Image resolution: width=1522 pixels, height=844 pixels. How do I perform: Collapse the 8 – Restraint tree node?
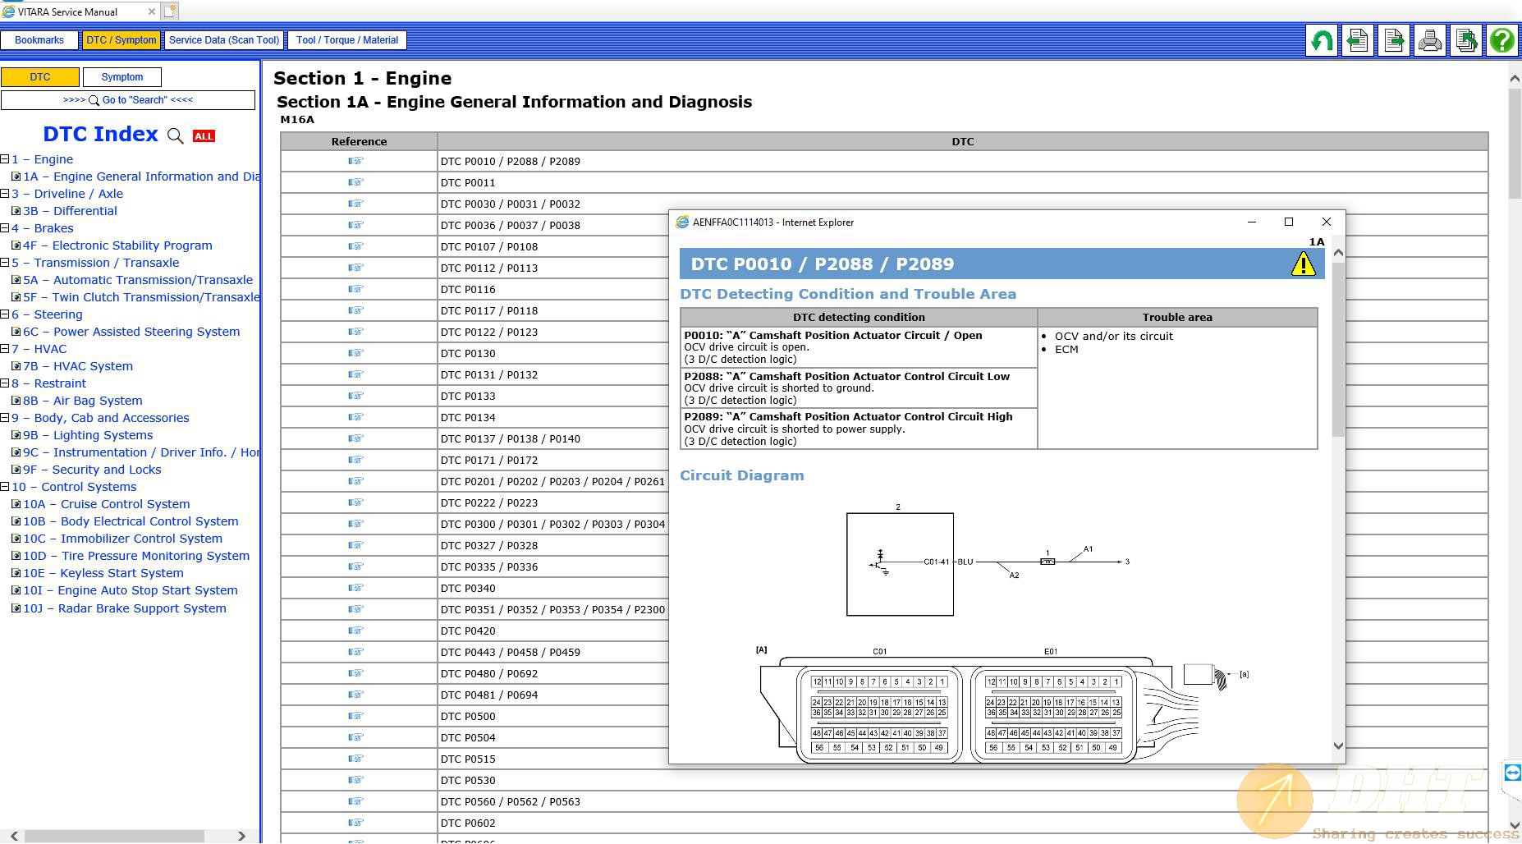tap(5, 383)
